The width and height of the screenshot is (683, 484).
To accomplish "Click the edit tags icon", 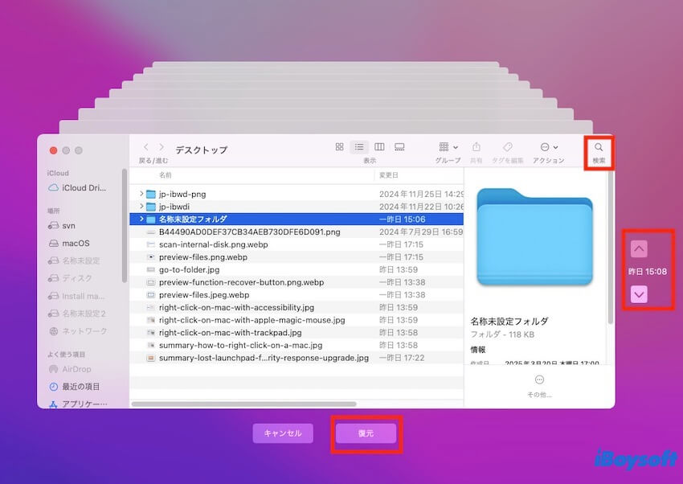I will click(x=507, y=147).
